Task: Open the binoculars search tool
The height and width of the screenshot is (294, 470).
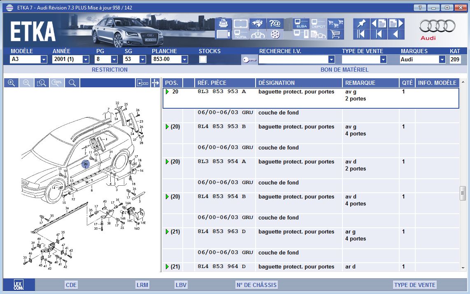Action: pos(258,23)
